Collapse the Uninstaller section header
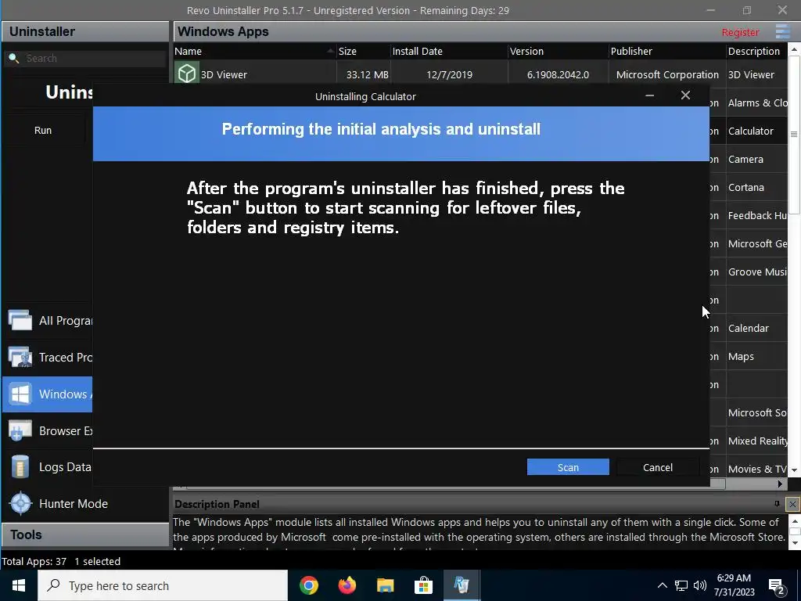801x601 pixels. tap(85, 31)
